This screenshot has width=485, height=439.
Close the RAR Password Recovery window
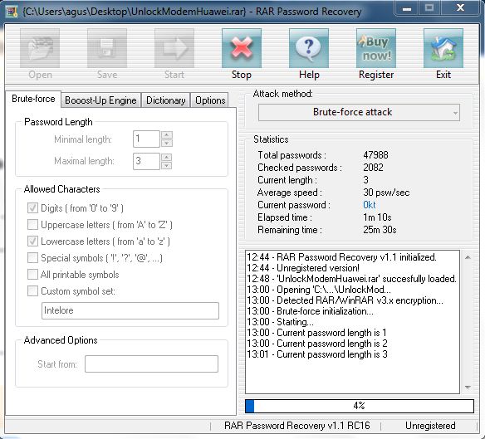(x=461, y=8)
